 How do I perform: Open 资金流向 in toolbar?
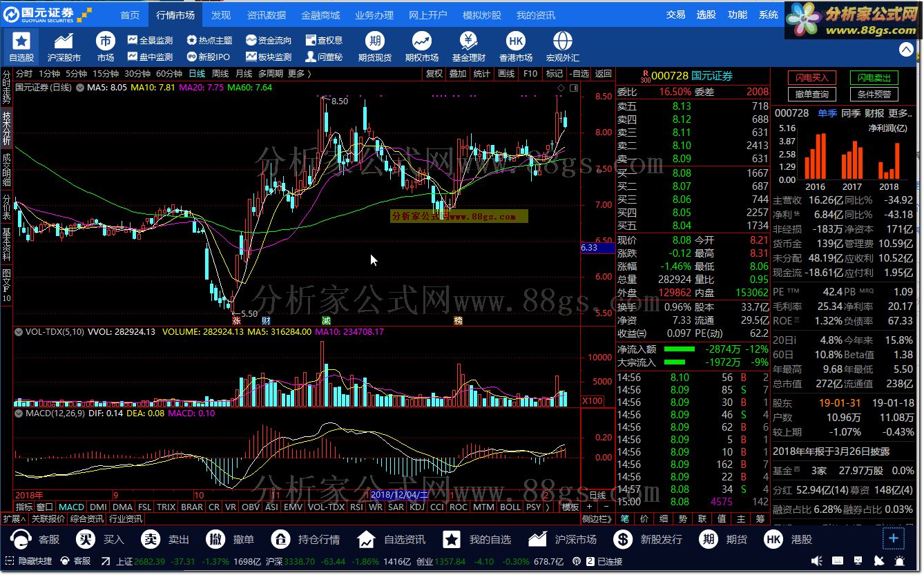pyautogui.click(x=269, y=41)
